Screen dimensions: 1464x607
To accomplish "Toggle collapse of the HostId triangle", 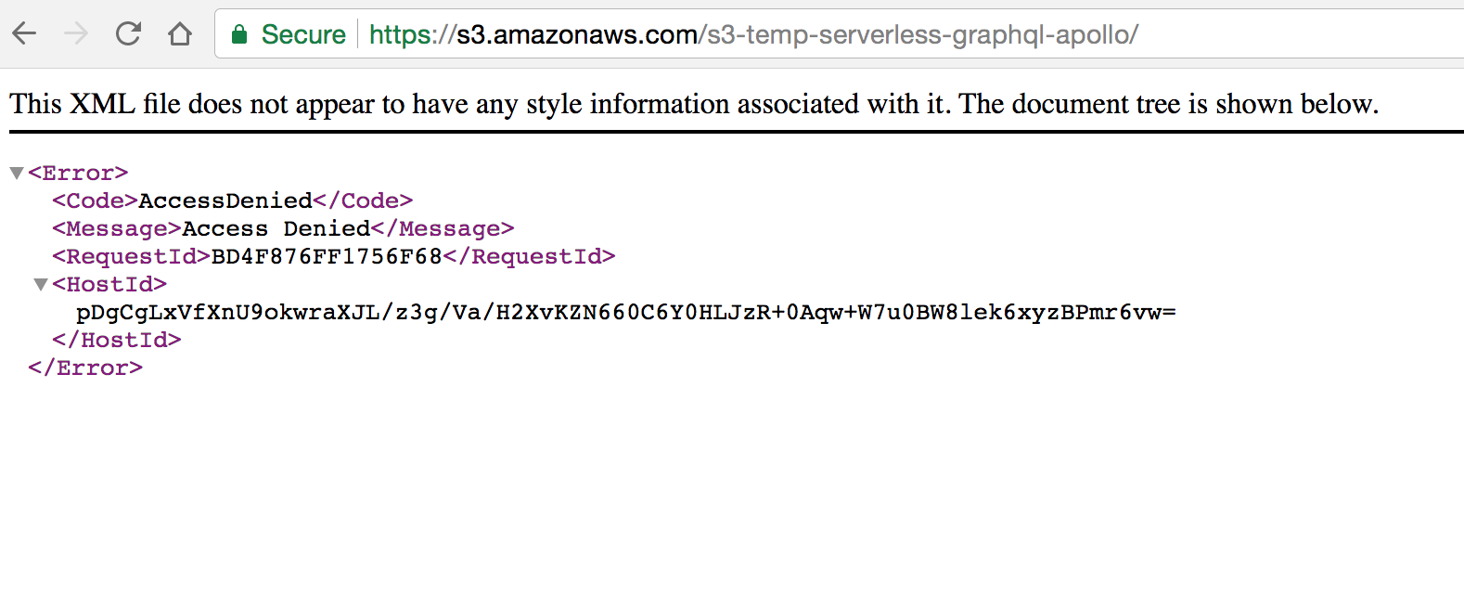I will pos(41,284).
